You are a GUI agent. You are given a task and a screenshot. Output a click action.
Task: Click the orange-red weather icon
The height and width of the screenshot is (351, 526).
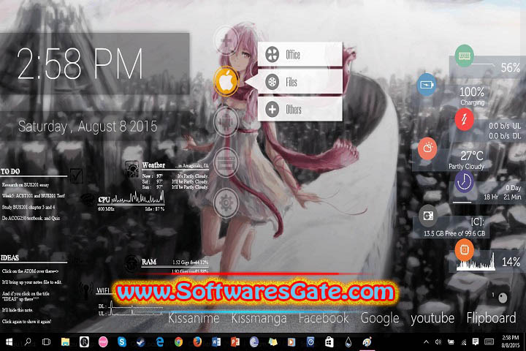[x=427, y=148]
